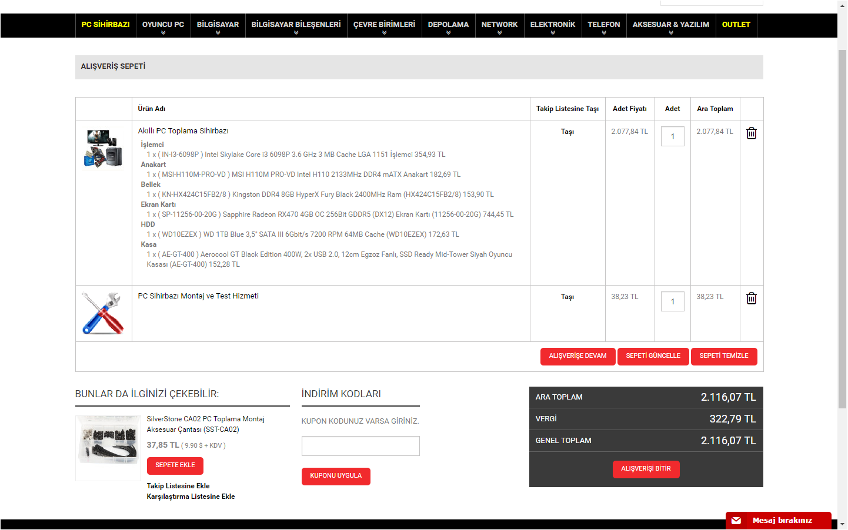Edit quantity field for Montaj ve Test Hizmeti
848x530 pixels.
[673, 301]
